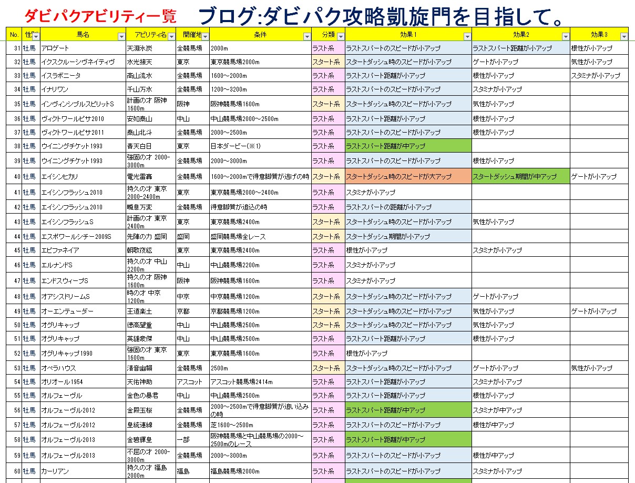Select horse name cell エルナンドS
635x483 pixels.
[x=83, y=265]
